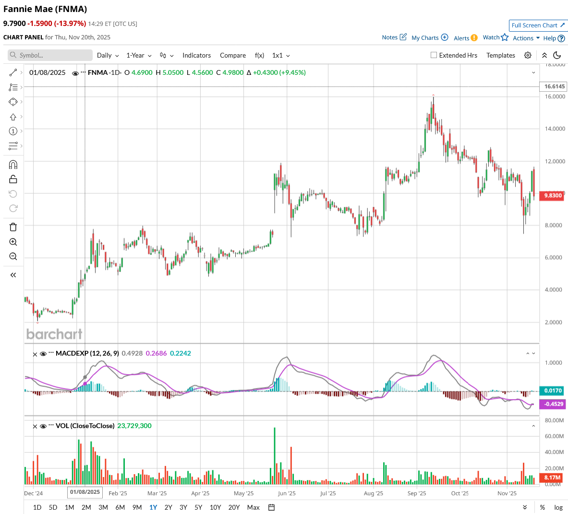Image resolution: width=568 pixels, height=514 pixels.
Task: Click the 9.8300 current price label
Action: click(552, 196)
